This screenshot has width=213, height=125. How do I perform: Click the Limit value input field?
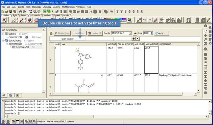pos(147,33)
